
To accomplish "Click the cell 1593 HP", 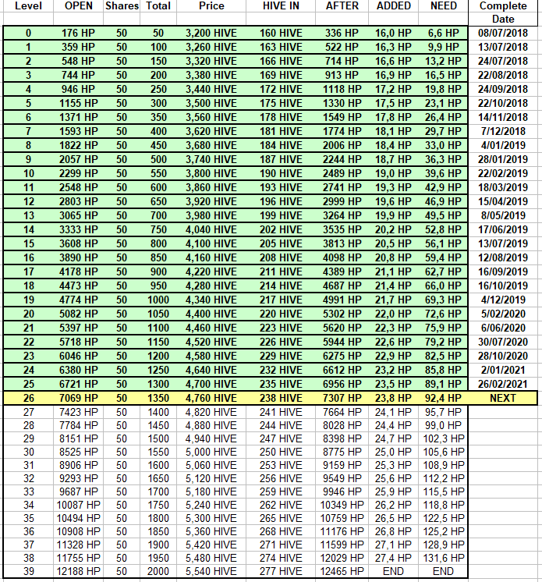I will coord(78,131).
